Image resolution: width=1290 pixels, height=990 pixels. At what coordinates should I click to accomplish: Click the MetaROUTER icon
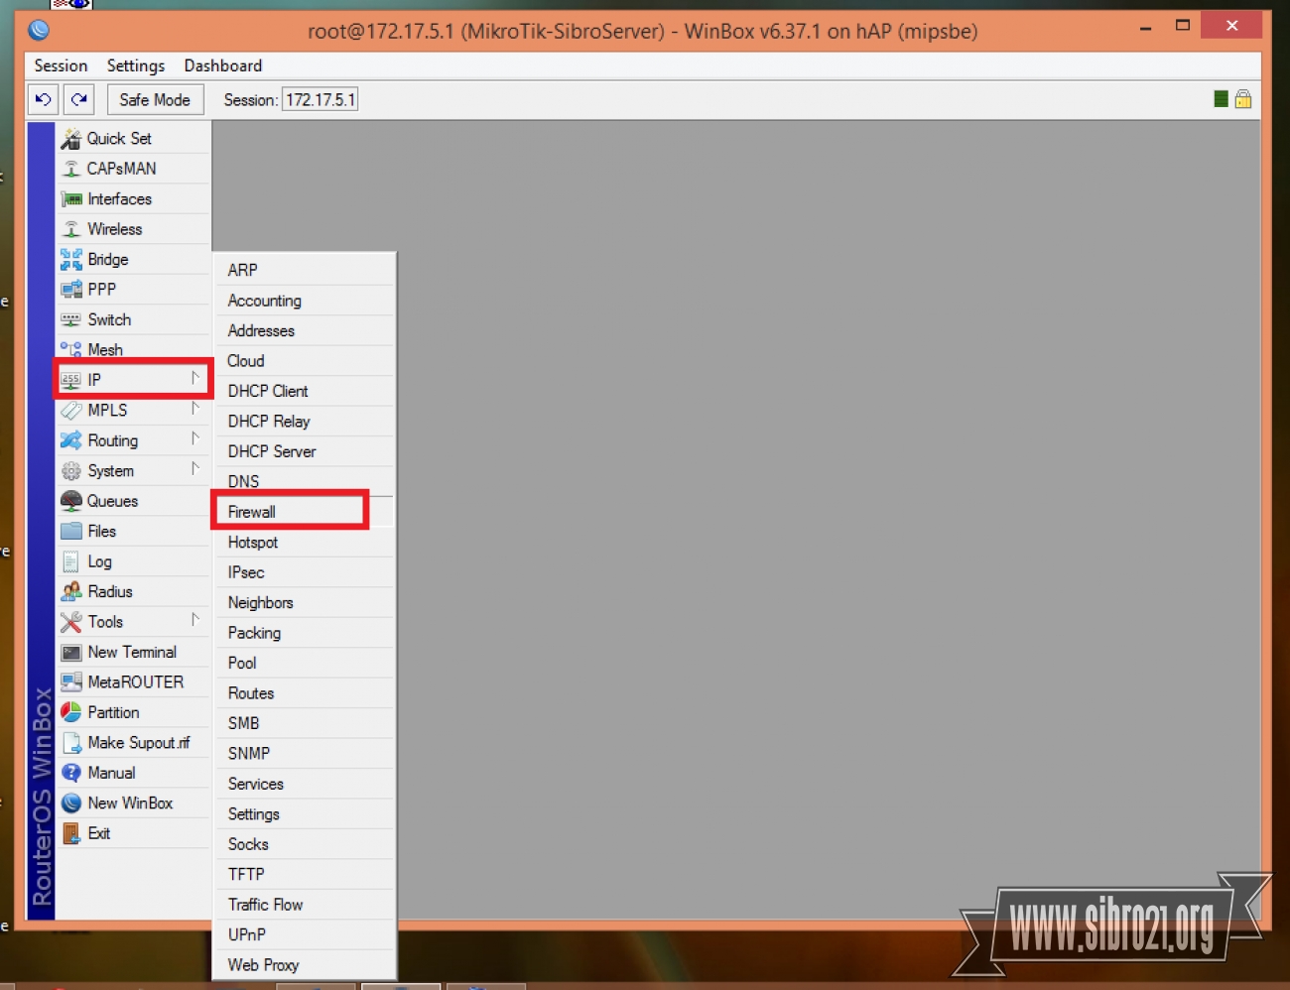point(70,682)
